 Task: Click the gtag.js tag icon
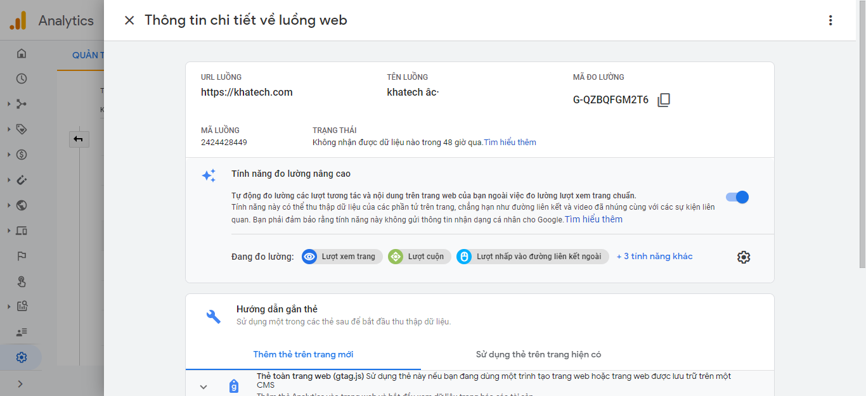pos(234,386)
